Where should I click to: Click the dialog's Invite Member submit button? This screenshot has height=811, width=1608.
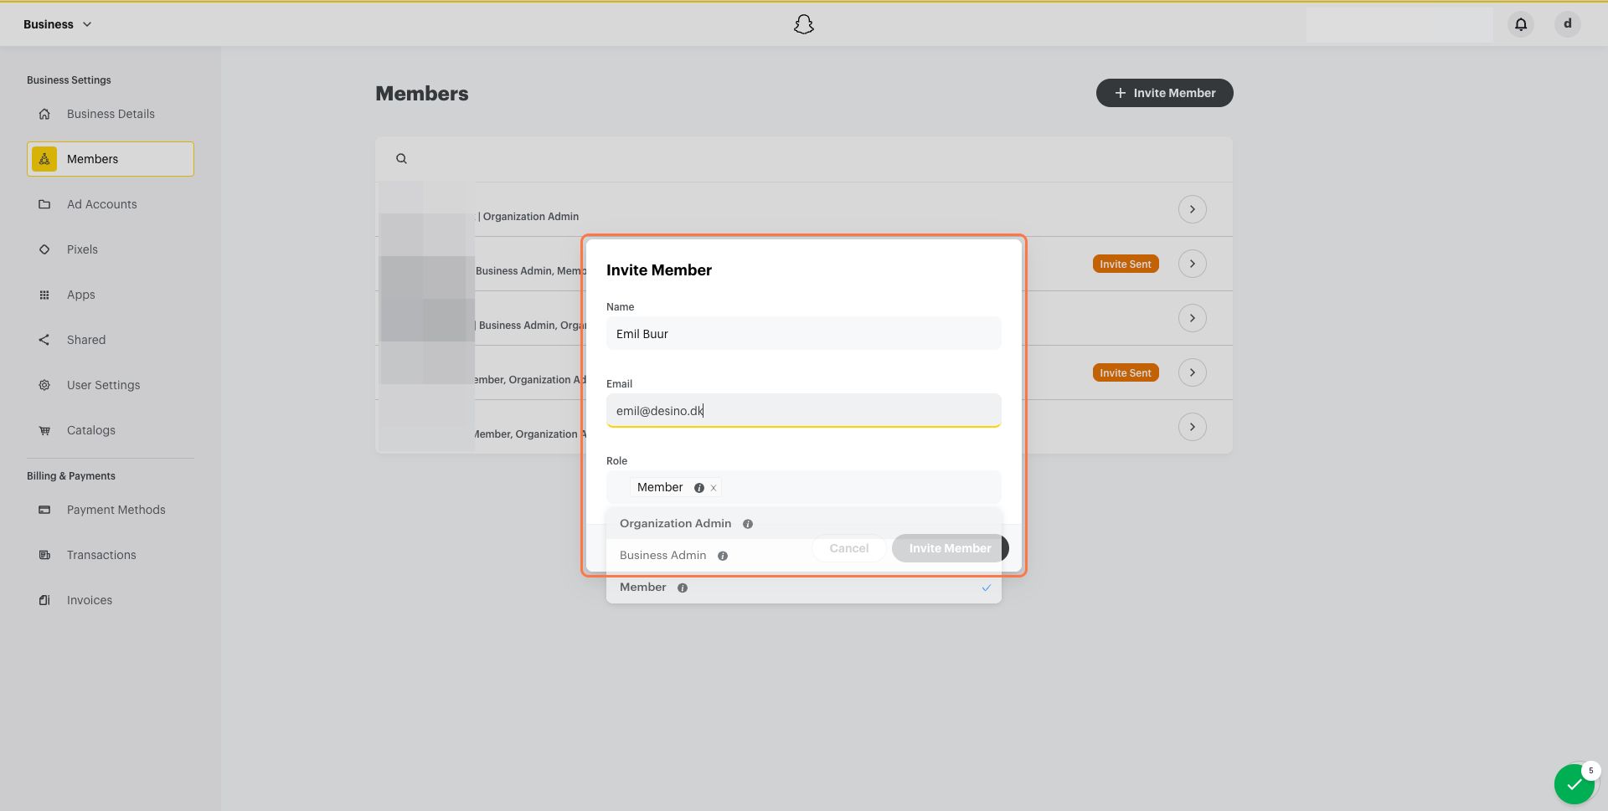pyautogui.click(x=951, y=548)
